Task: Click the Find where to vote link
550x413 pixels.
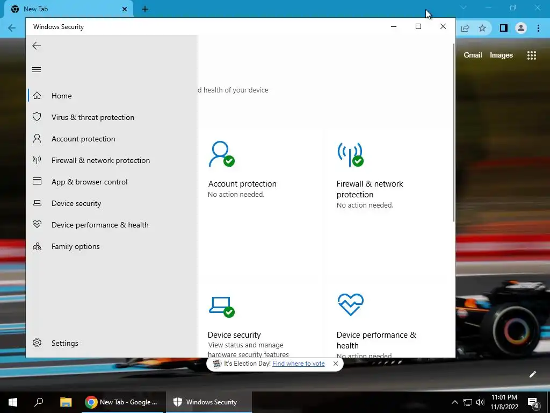Action: (x=298, y=364)
